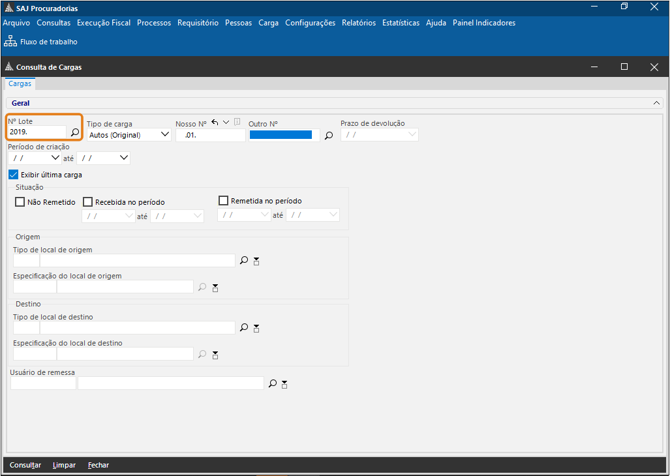Viewport: 670px width, 476px height.
Task: Click into the Nº Lote input field
Action: (37, 132)
